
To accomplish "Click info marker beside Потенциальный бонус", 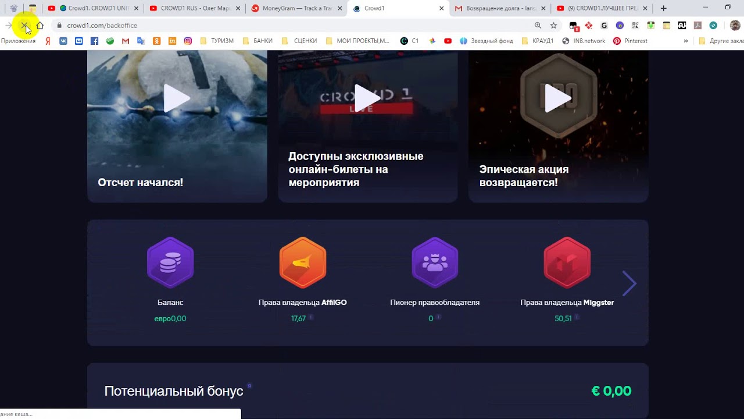I will [x=249, y=385].
